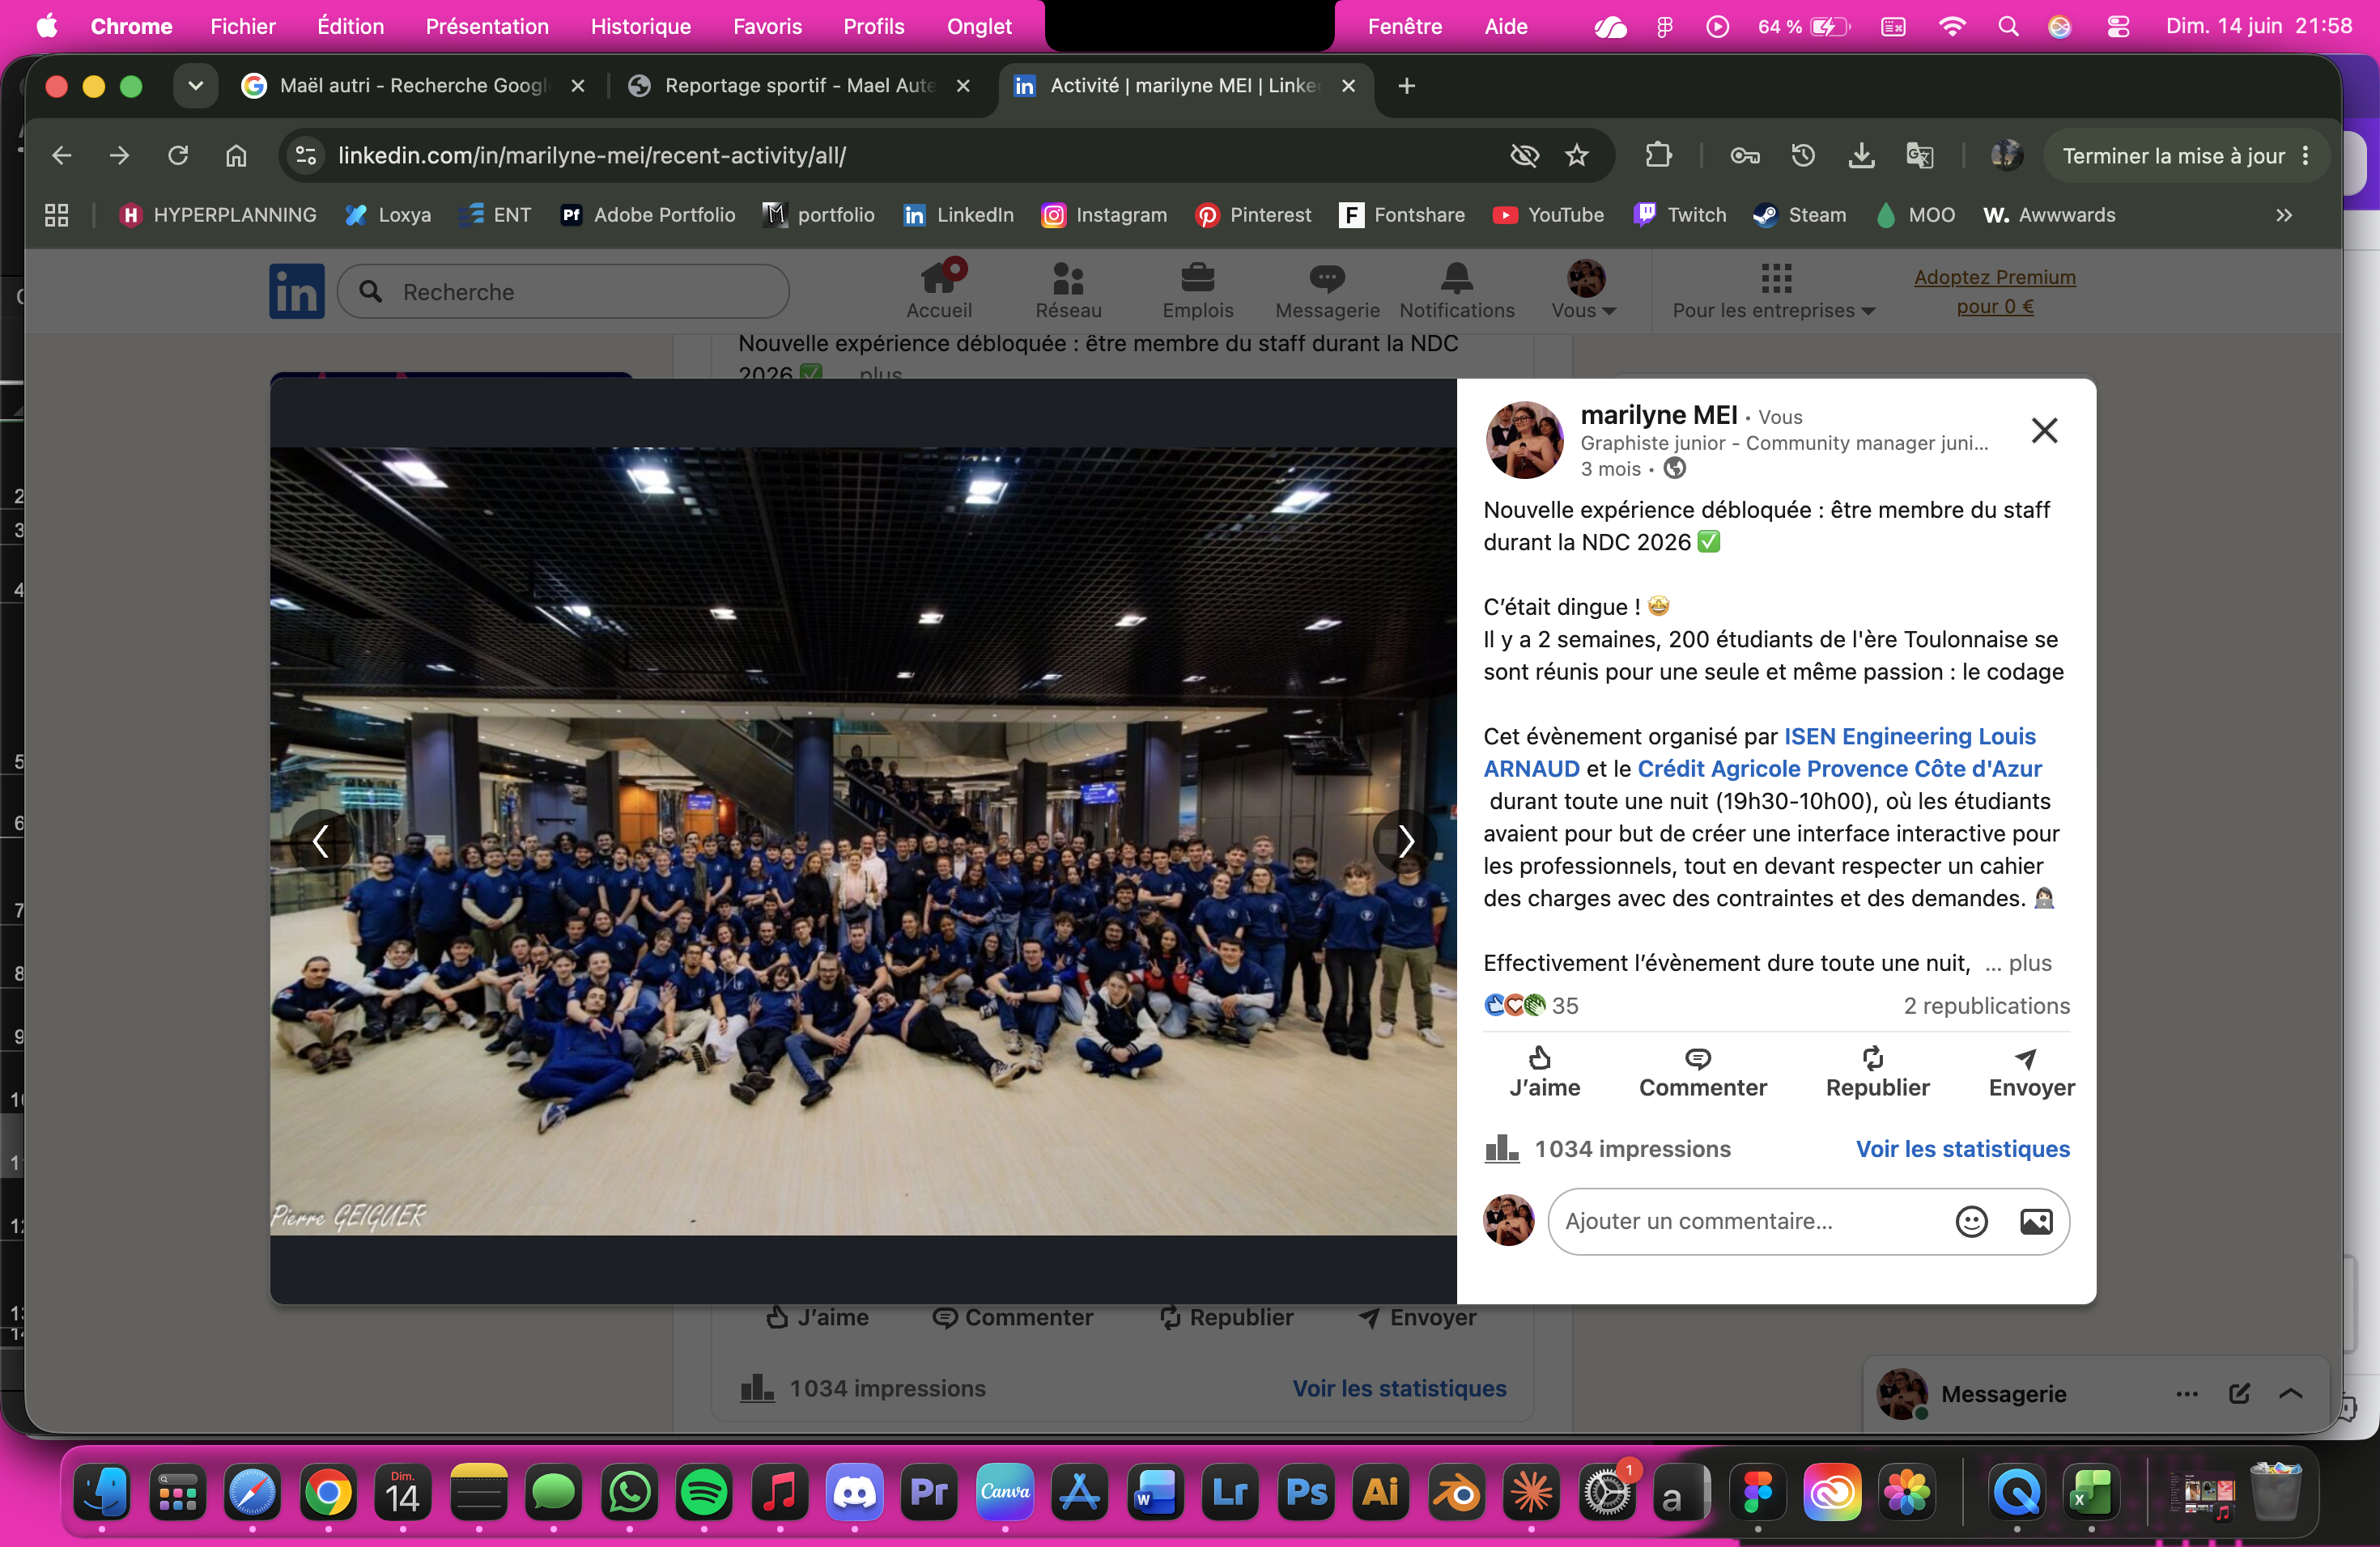Expand the post text with plus

tap(2029, 964)
